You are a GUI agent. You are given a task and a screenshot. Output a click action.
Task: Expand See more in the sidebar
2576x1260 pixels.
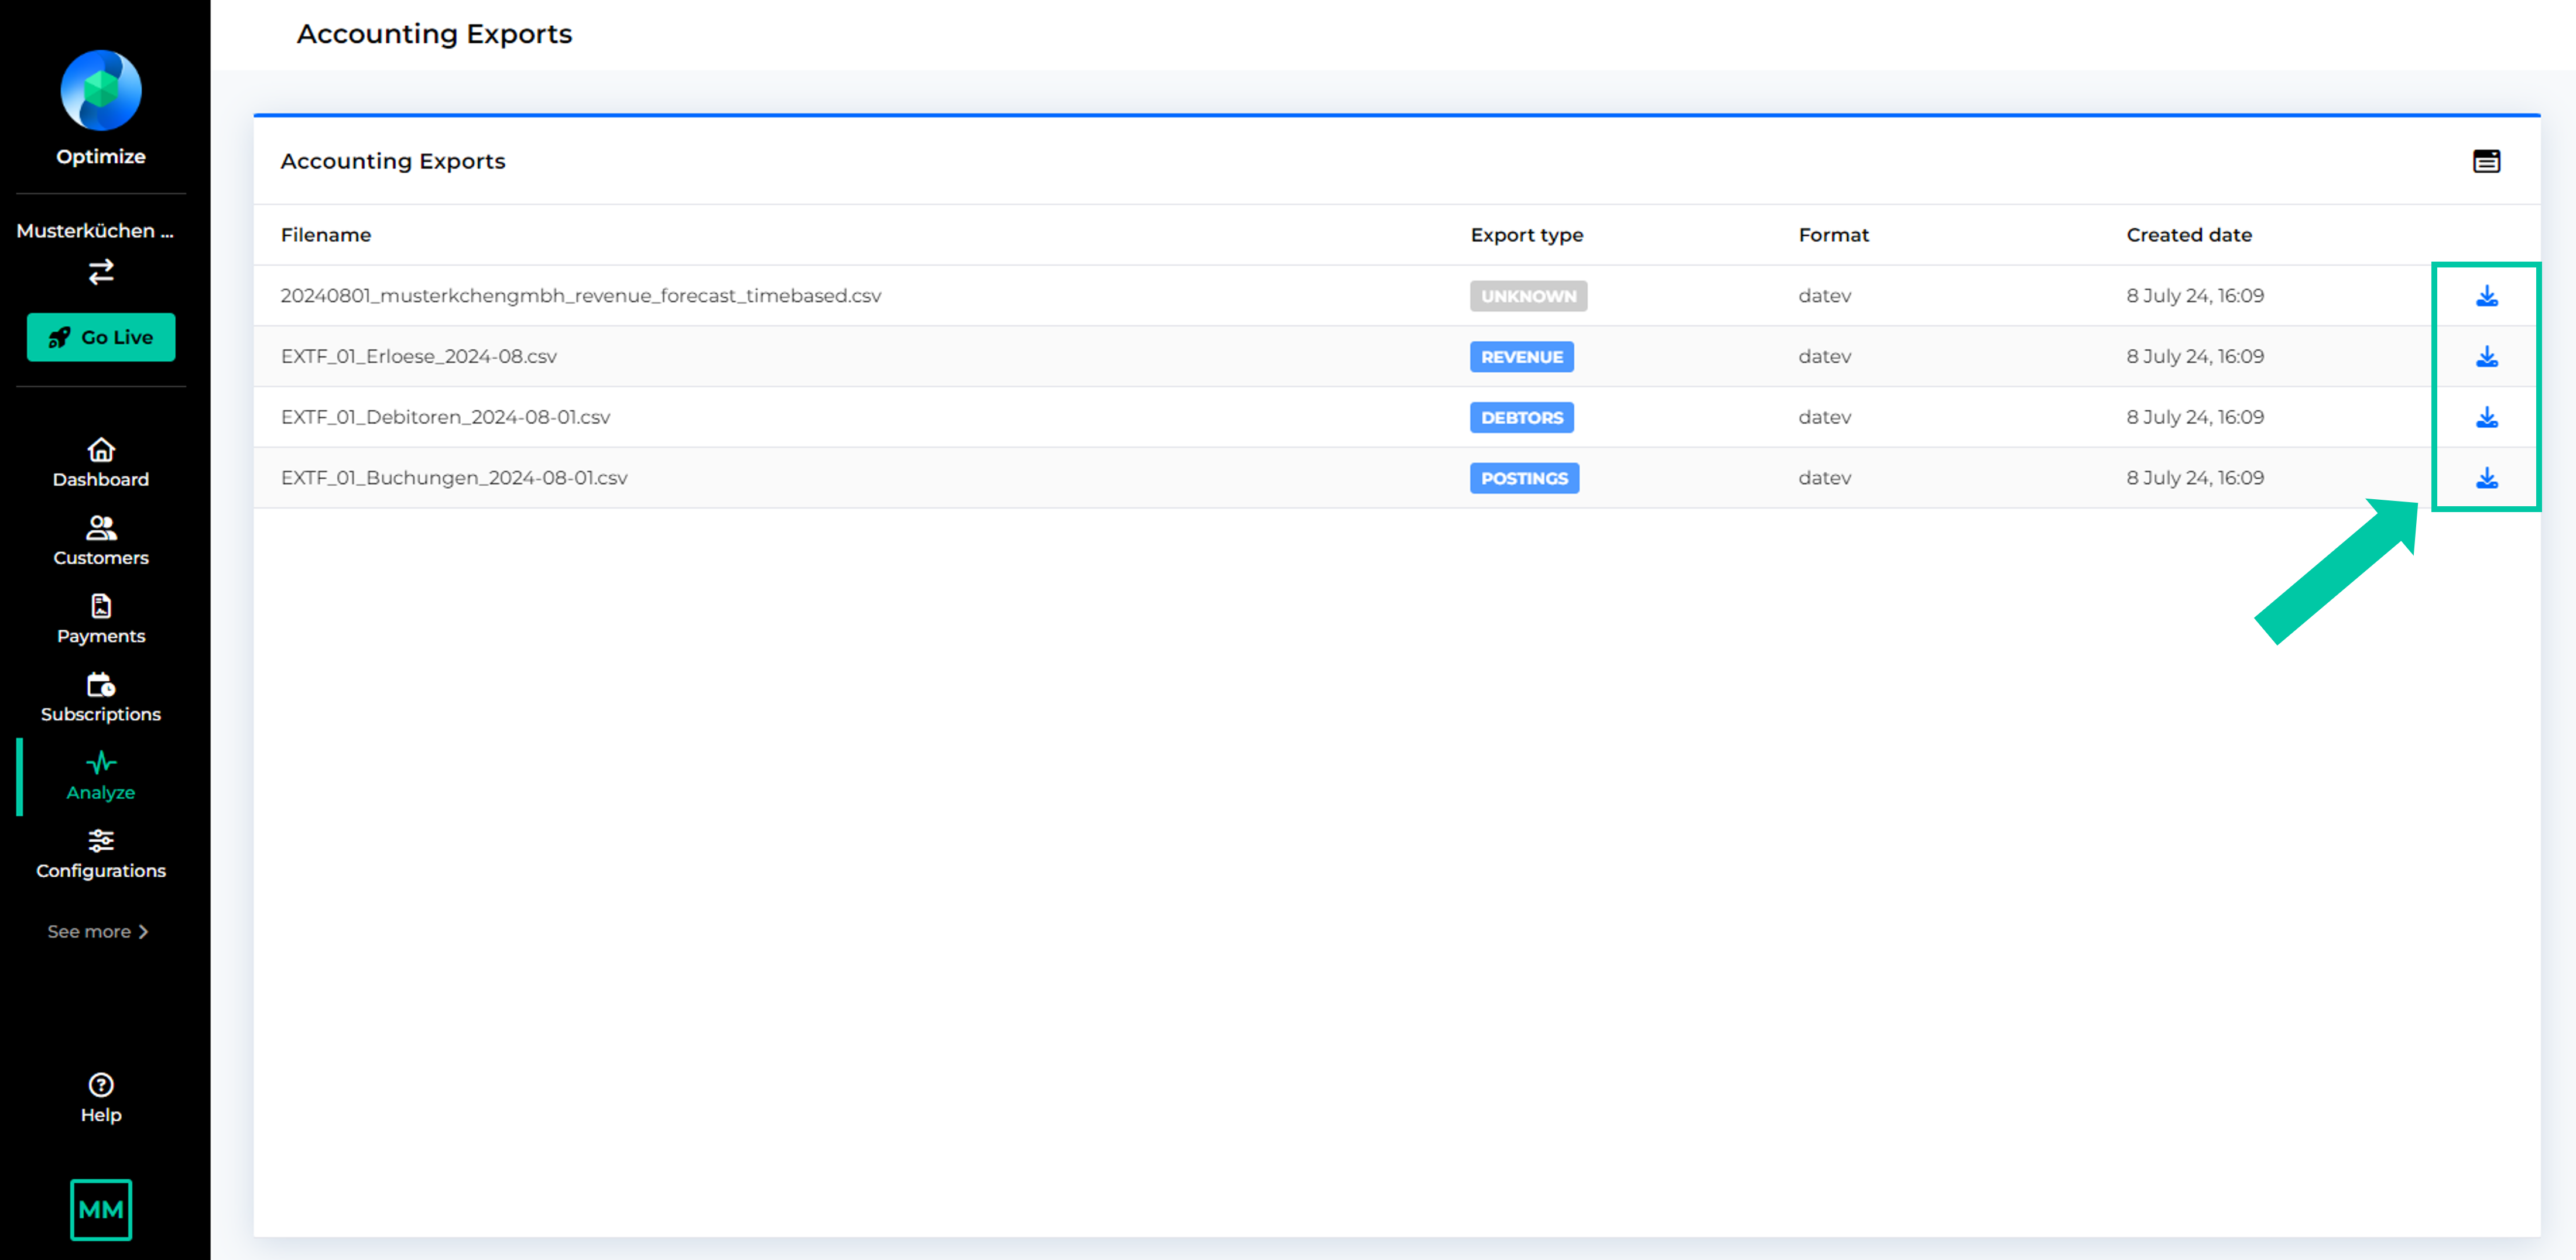(x=98, y=931)
